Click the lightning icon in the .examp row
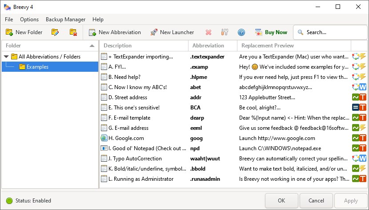Viewport: 369px width, 210px height. pyautogui.click(x=363, y=67)
